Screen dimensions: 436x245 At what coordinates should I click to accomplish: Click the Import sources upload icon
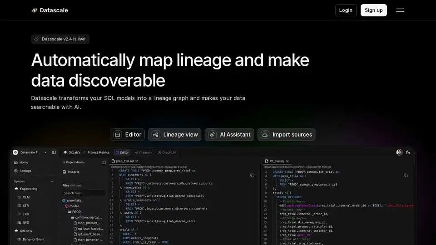point(265,135)
